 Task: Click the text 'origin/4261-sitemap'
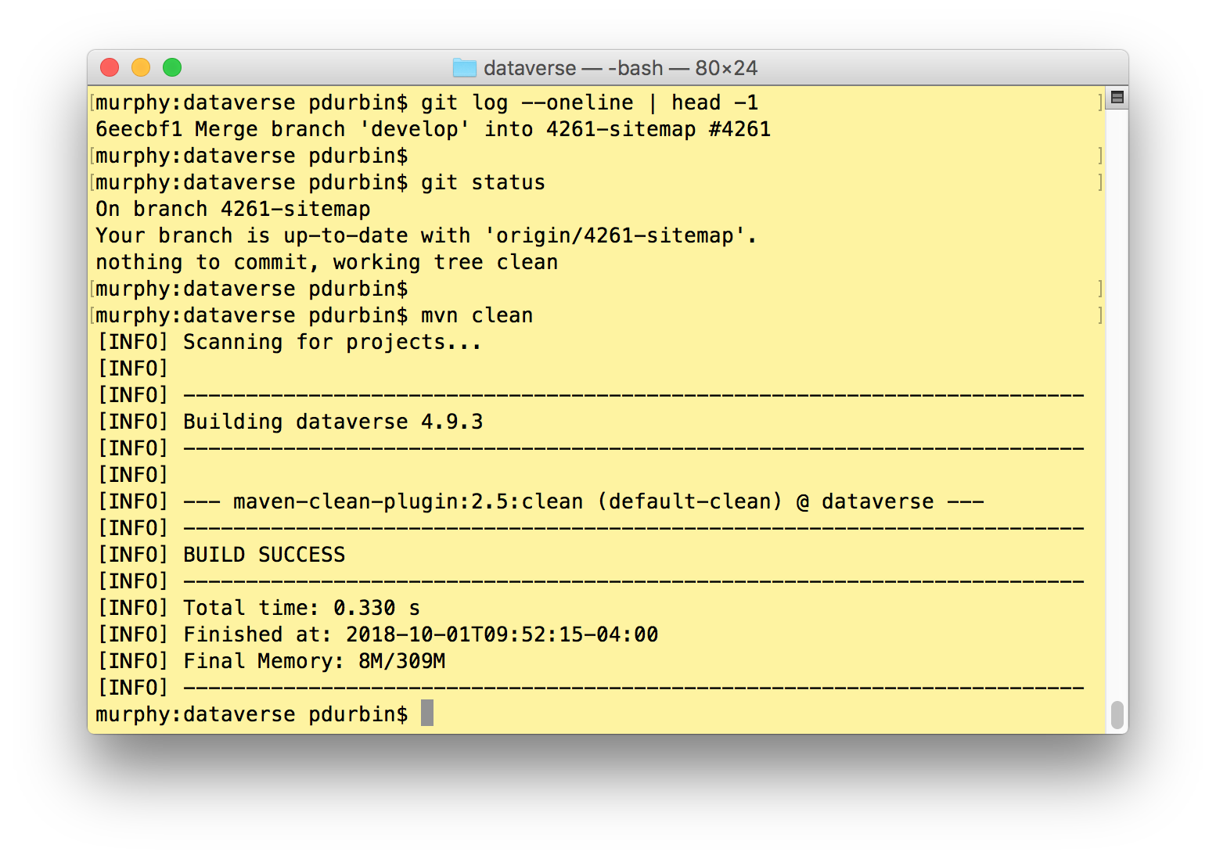tap(614, 236)
